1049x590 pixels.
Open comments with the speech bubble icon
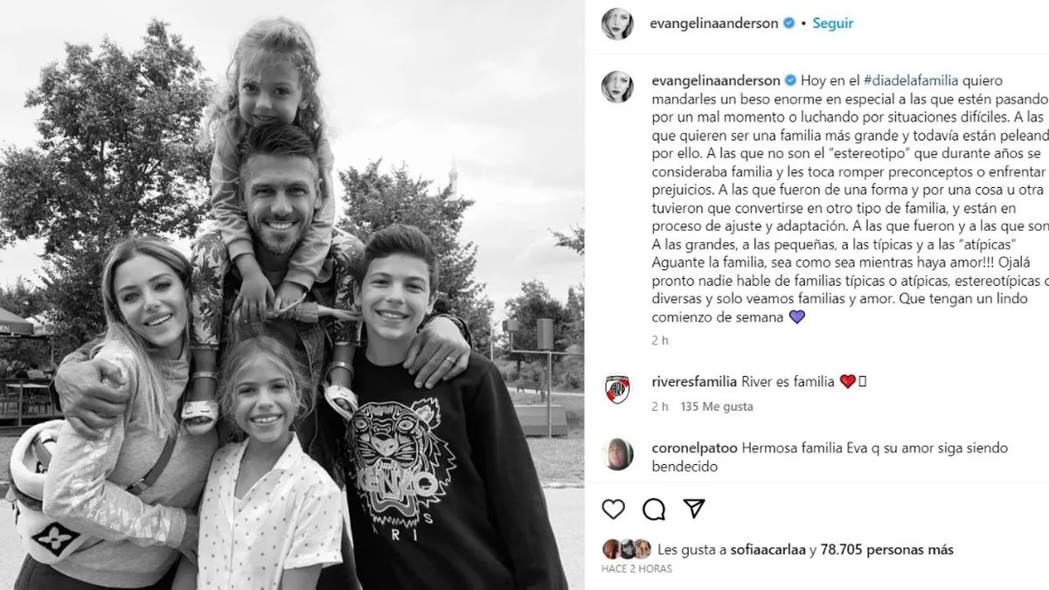click(654, 509)
